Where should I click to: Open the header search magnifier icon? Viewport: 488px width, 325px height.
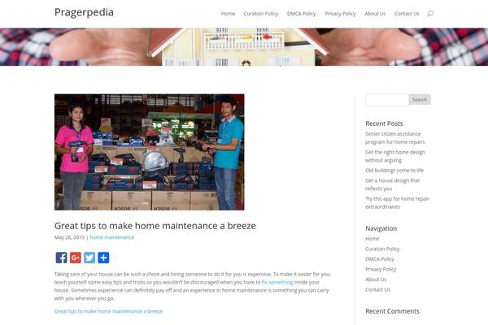click(430, 13)
